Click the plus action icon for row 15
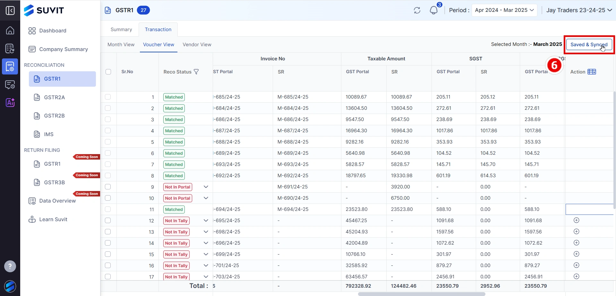The height and width of the screenshot is (296, 616). [577, 254]
